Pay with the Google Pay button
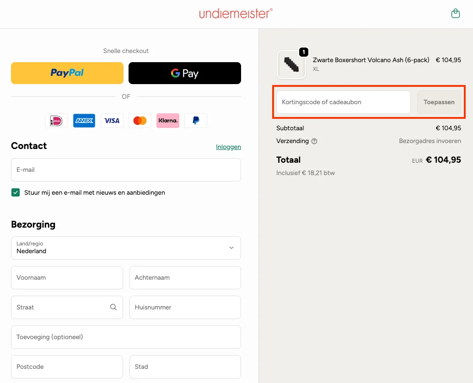Screen dimensions: 473x383 [185, 73]
